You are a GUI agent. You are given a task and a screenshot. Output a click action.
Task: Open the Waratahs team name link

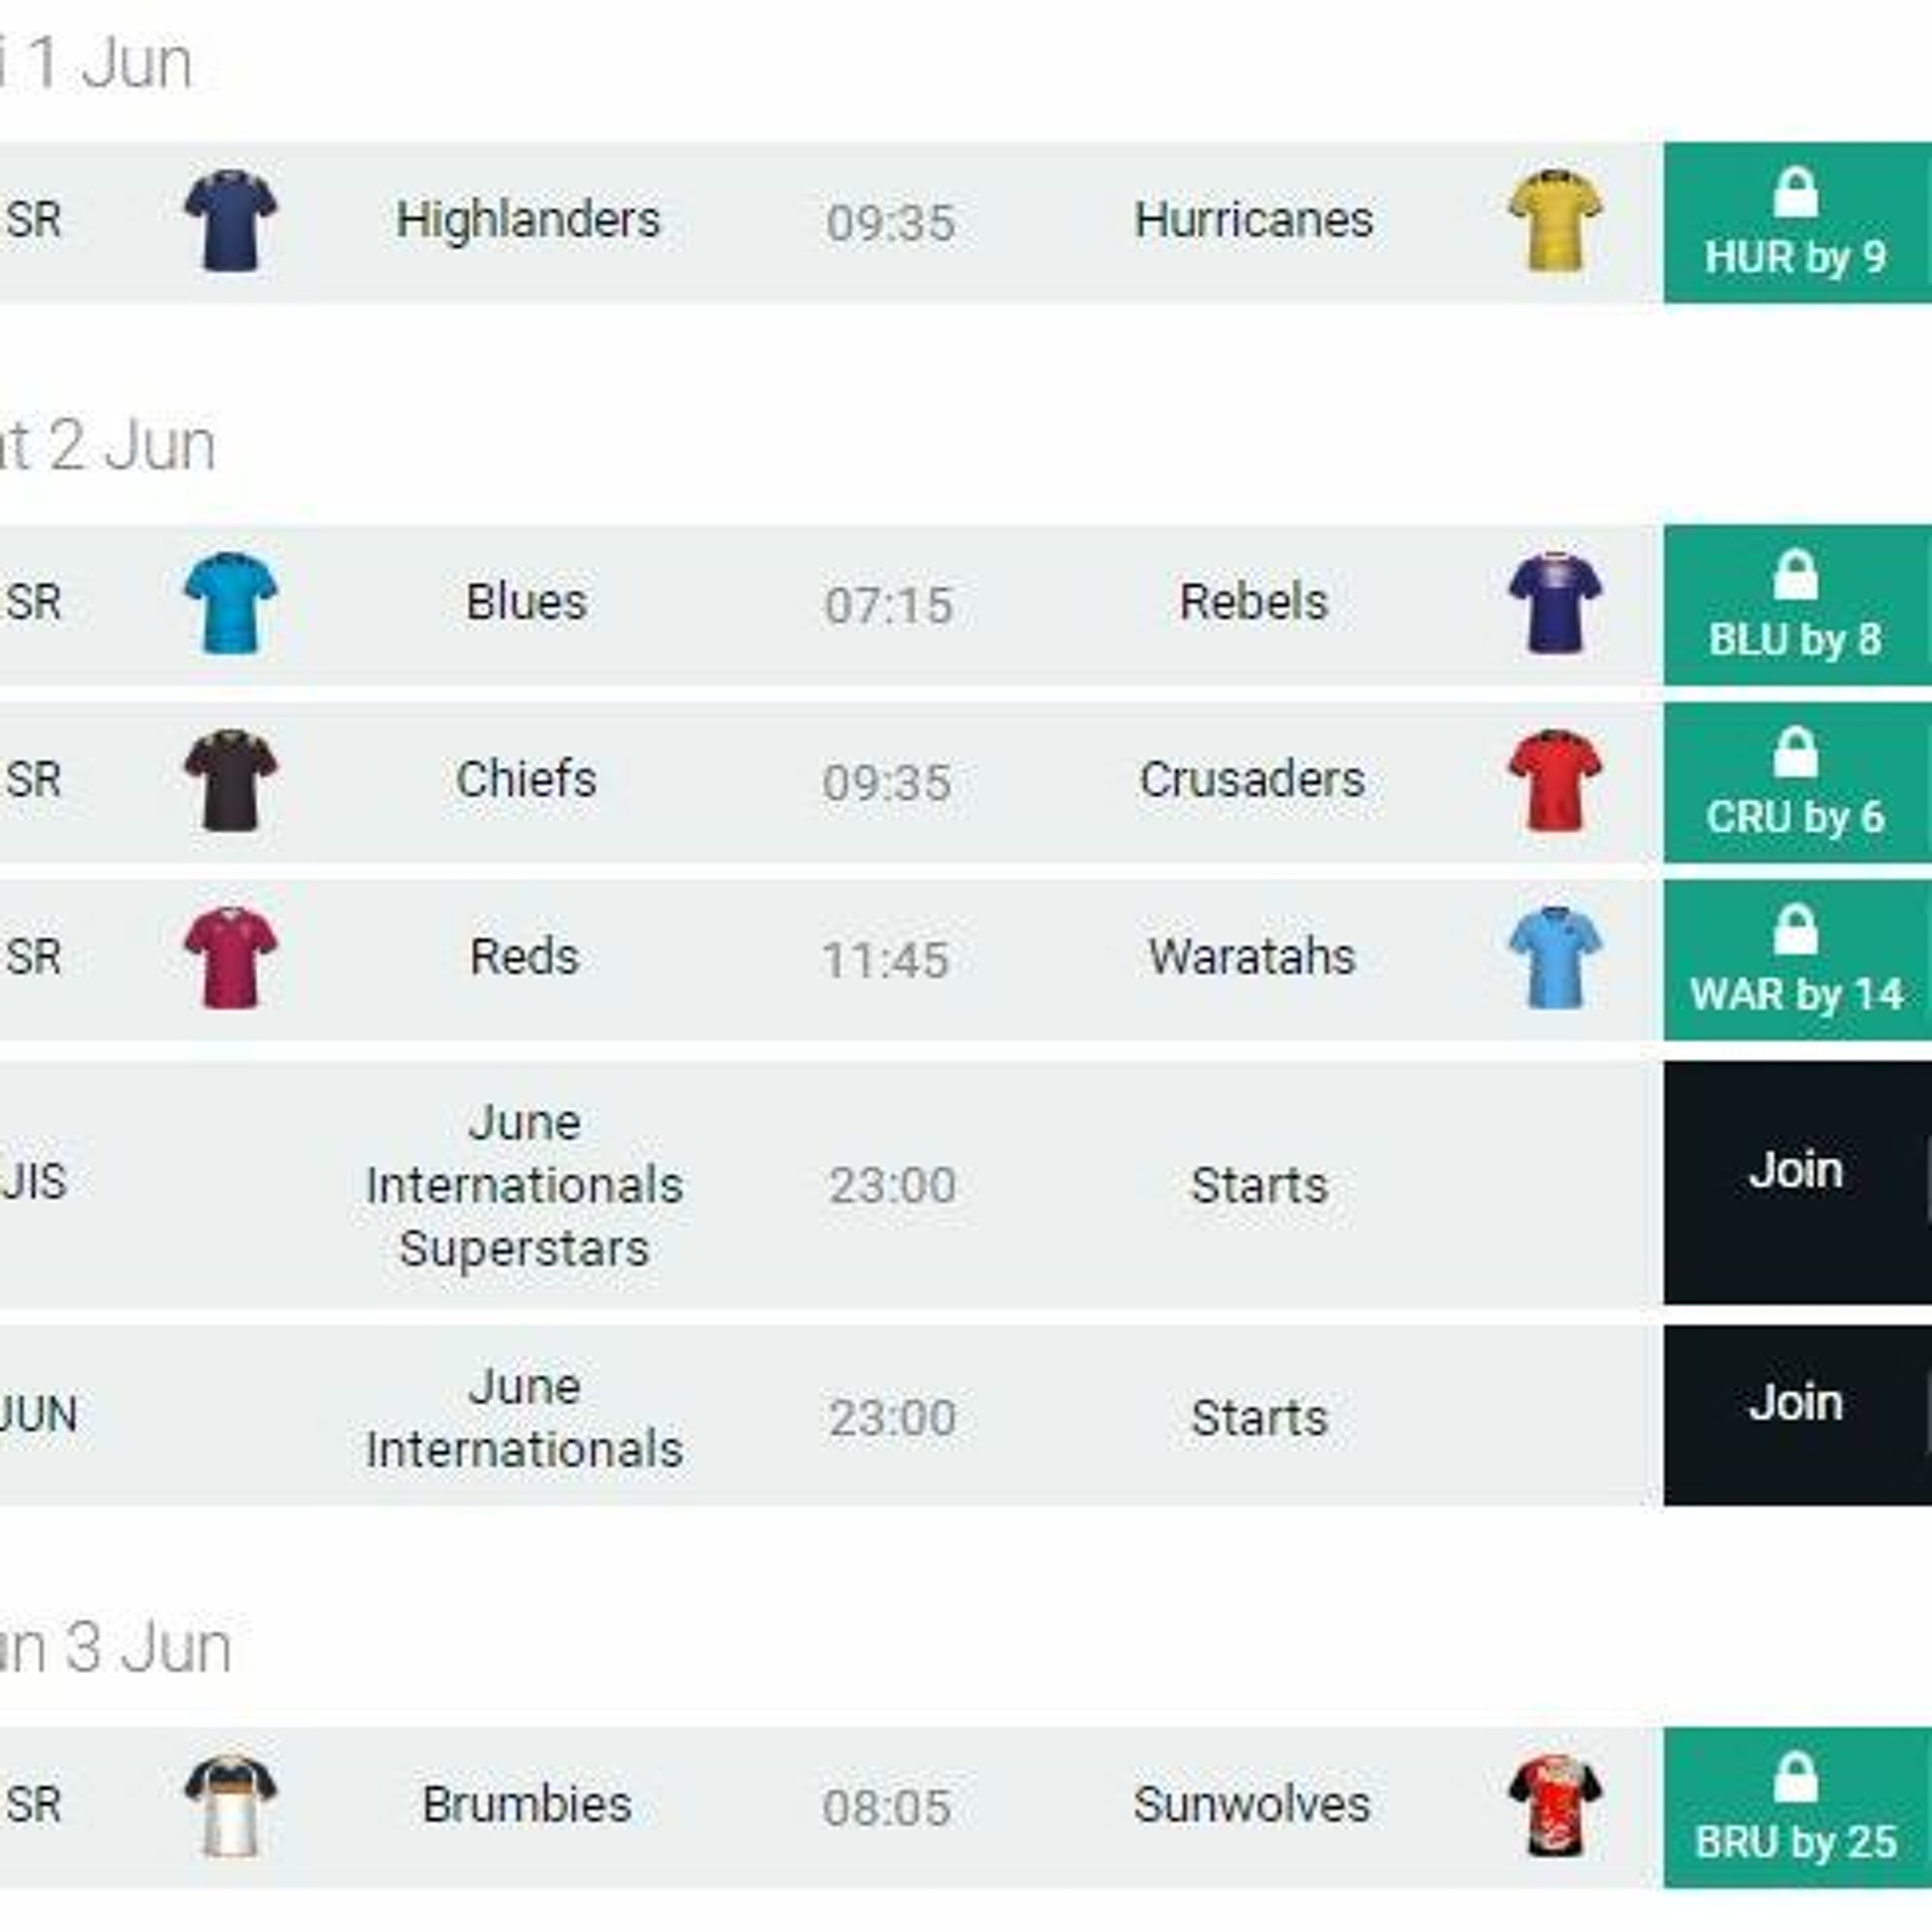1252,956
